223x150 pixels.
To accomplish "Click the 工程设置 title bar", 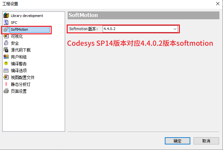I will click(x=98, y=4).
